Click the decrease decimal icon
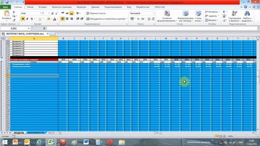 pyautogui.click(x=153, y=19)
